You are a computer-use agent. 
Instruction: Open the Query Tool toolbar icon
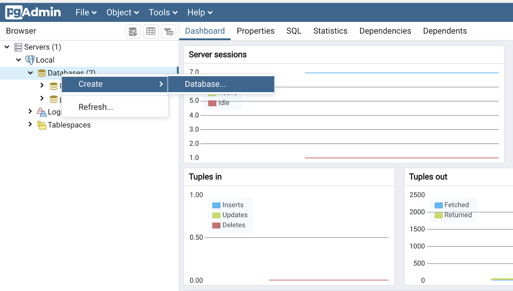point(133,31)
